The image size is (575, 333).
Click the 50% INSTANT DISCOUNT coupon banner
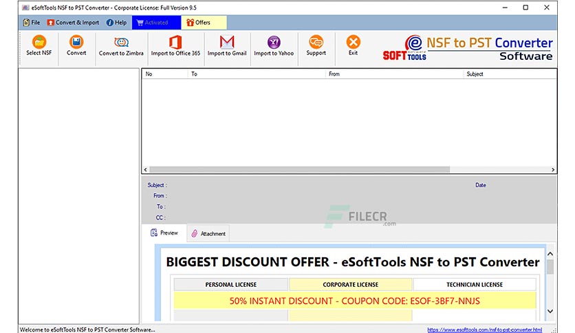click(x=355, y=301)
